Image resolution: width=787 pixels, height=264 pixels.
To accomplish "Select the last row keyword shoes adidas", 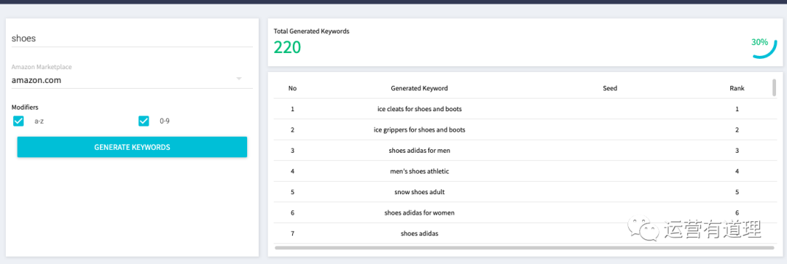I will (420, 233).
